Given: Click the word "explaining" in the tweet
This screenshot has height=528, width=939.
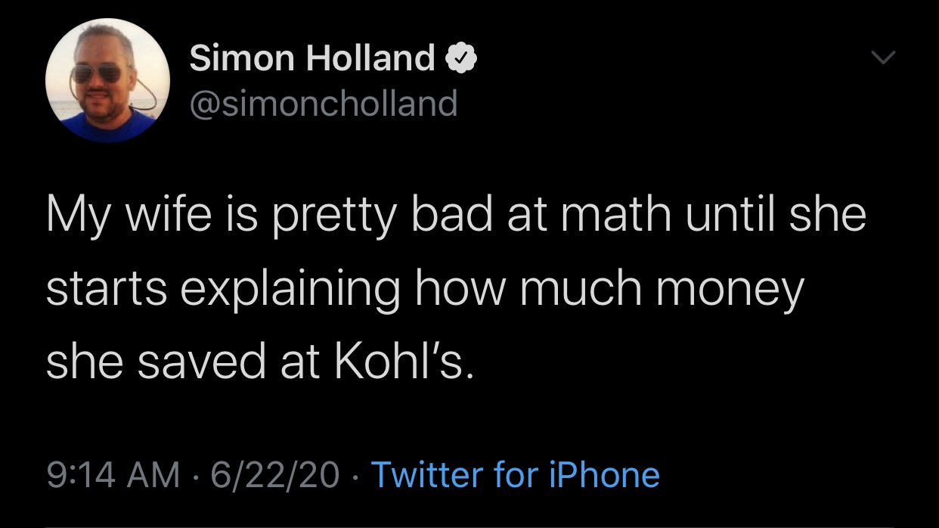Looking at the screenshot, I should coord(290,290).
